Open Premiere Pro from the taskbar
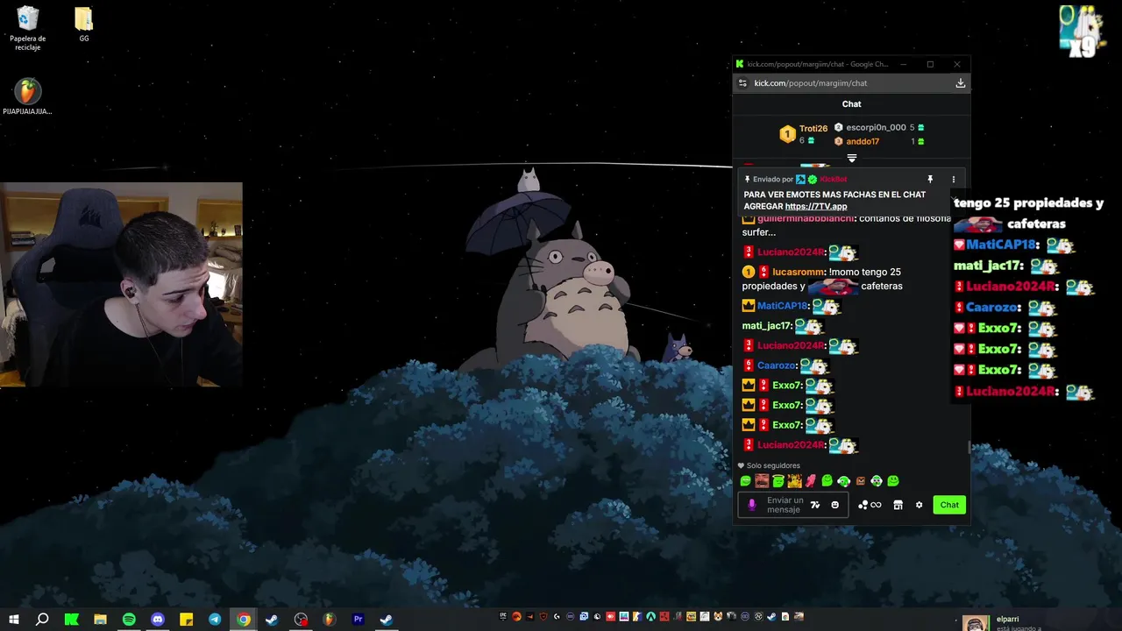 pyautogui.click(x=358, y=620)
